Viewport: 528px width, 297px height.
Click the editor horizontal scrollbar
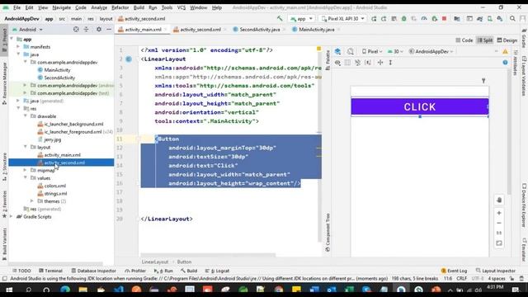(x=208, y=255)
